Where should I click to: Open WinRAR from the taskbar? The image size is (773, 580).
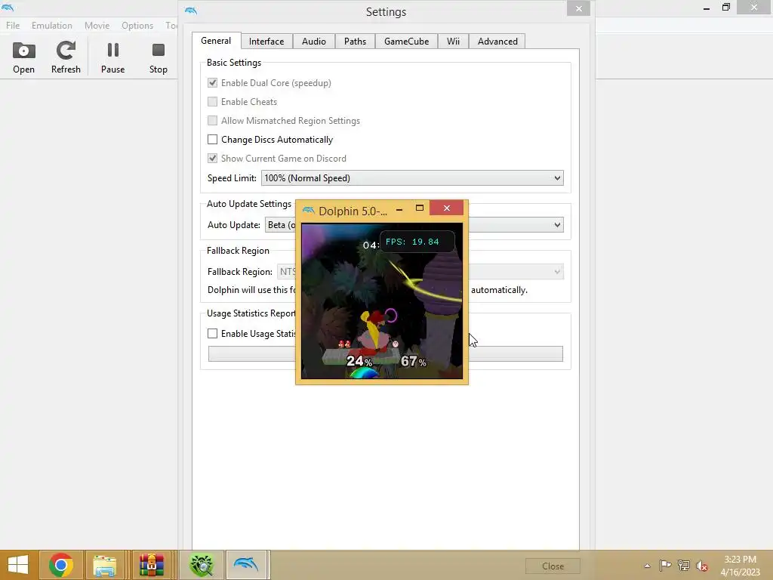(x=151, y=565)
